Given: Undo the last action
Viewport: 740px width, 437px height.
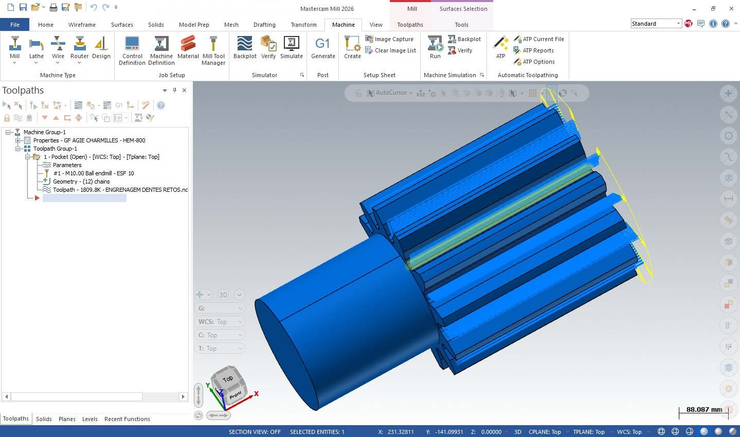Looking at the screenshot, I should pos(93,7).
